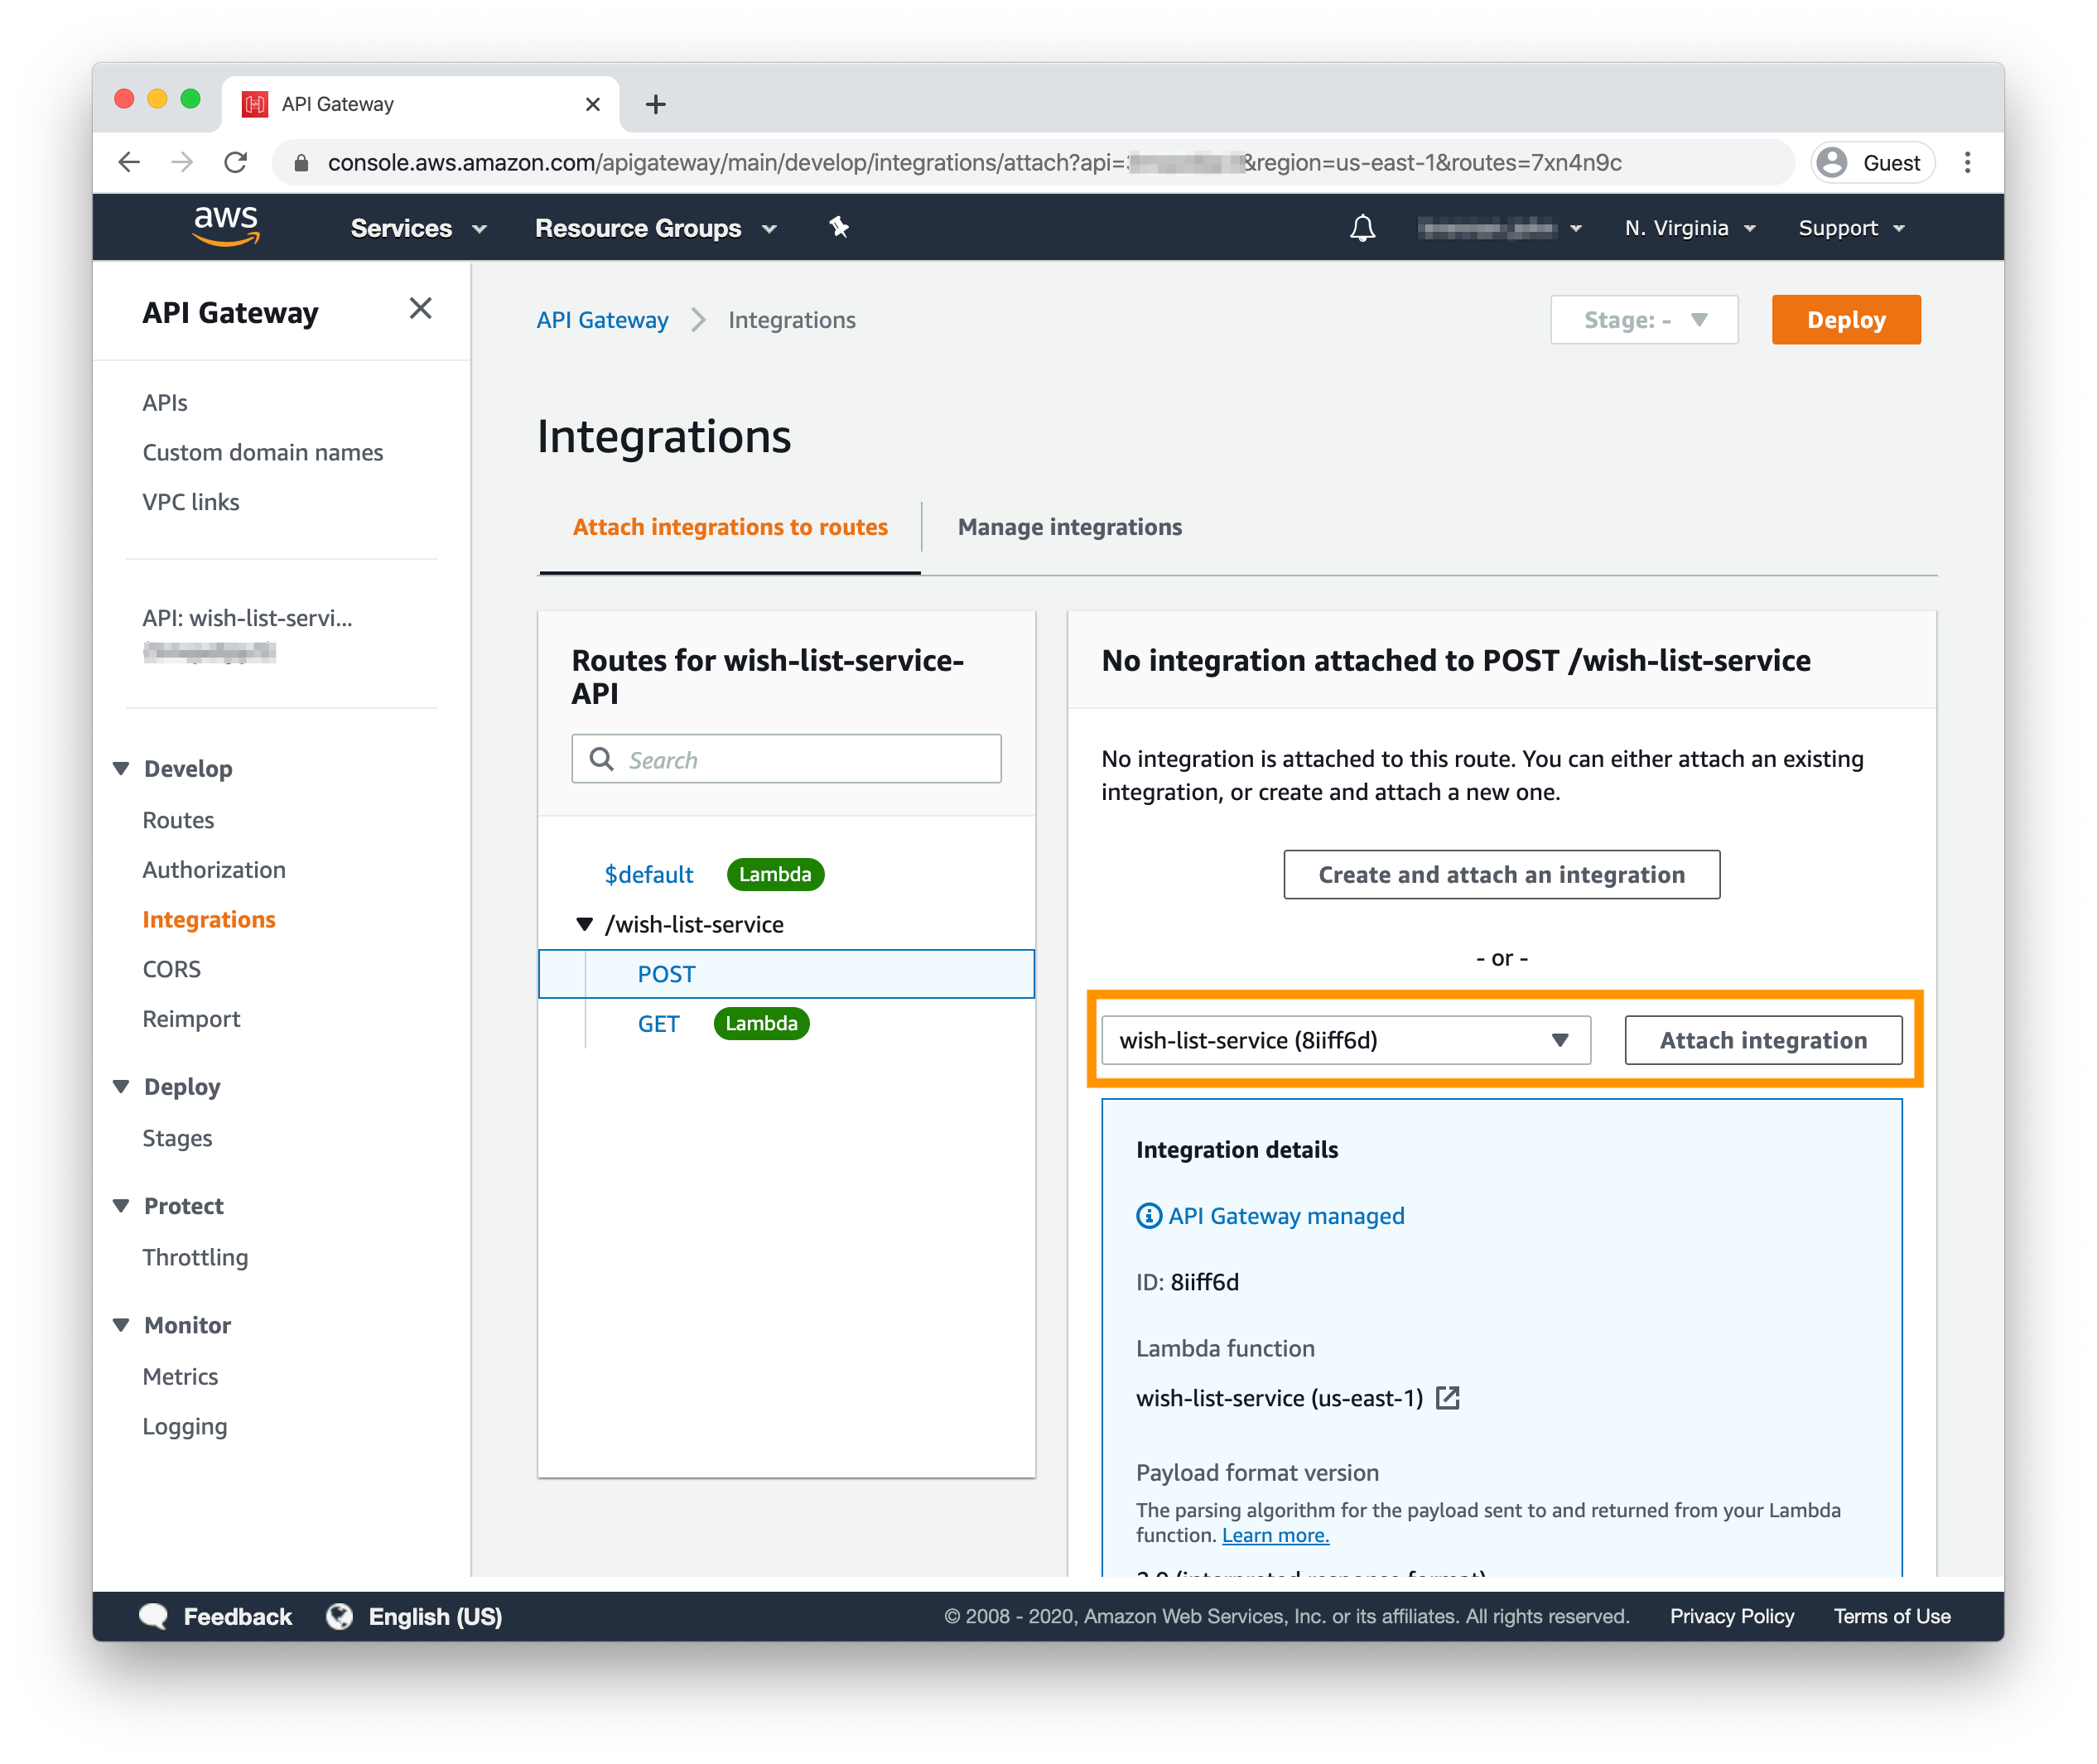Image resolution: width=2097 pixels, height=1764 pixels.
Task: Click the Attach integration button
Action: pos(1762,1040)
